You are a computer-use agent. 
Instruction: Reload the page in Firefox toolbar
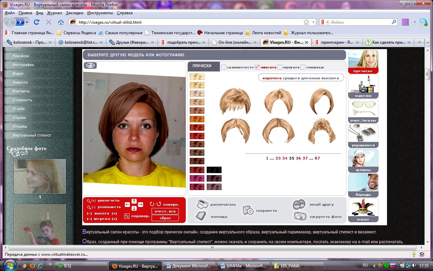pyautogui.click(x=37, y=22)
